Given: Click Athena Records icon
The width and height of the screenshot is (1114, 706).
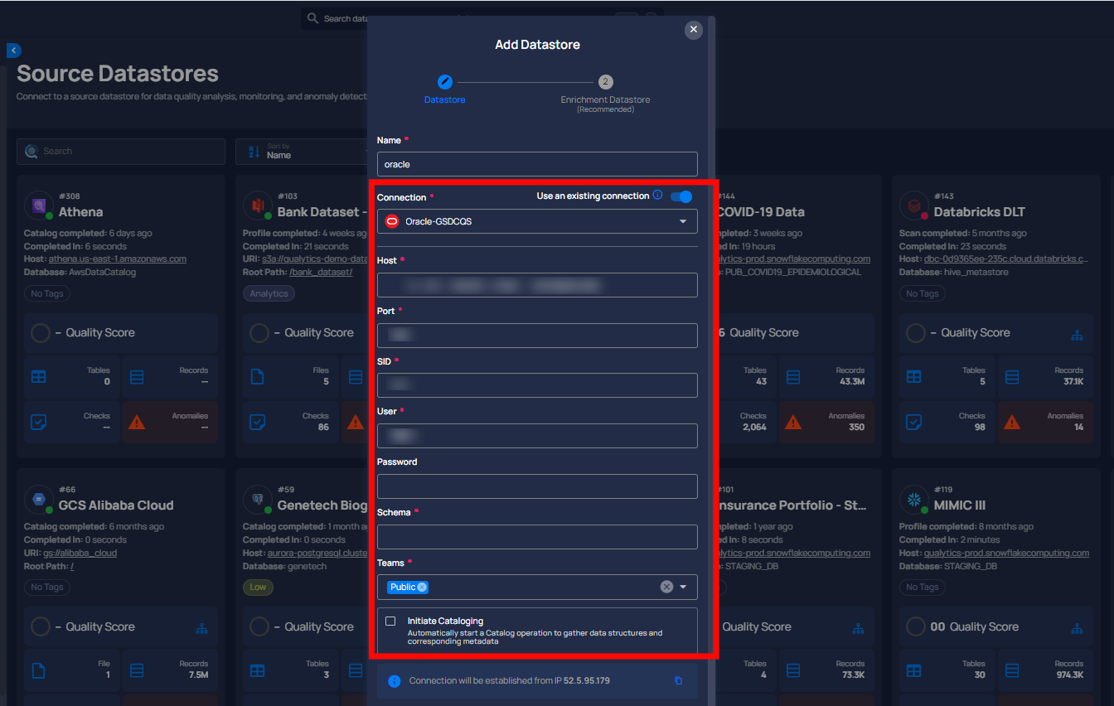Looking at the screenshot, I should tap(138, 376).
